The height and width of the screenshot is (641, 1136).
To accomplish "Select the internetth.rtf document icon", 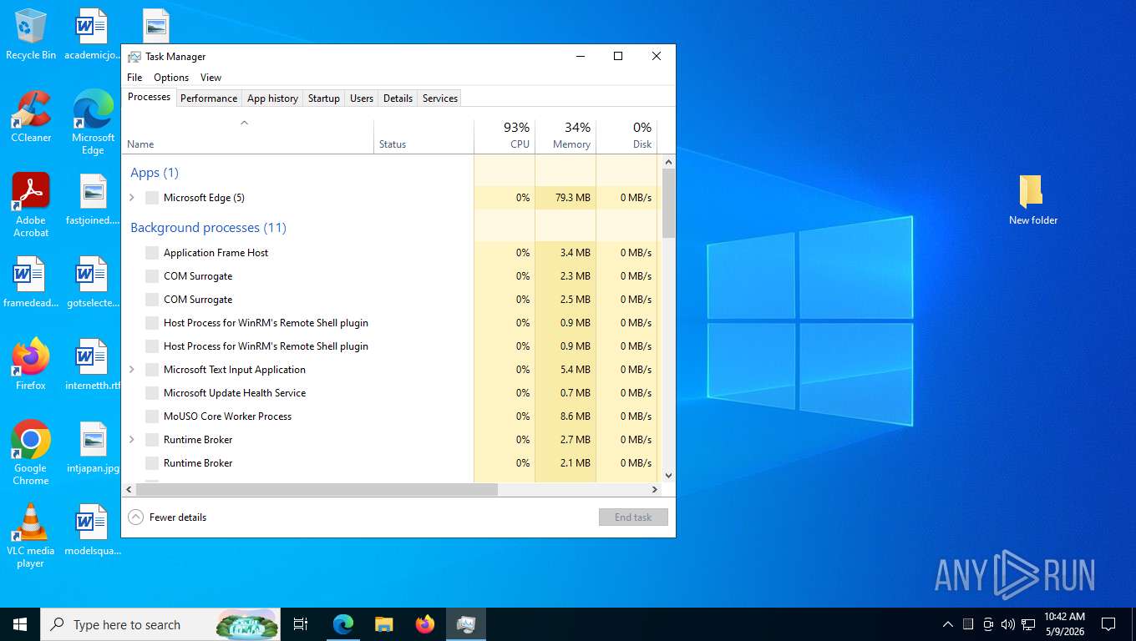I will [93, 365].
